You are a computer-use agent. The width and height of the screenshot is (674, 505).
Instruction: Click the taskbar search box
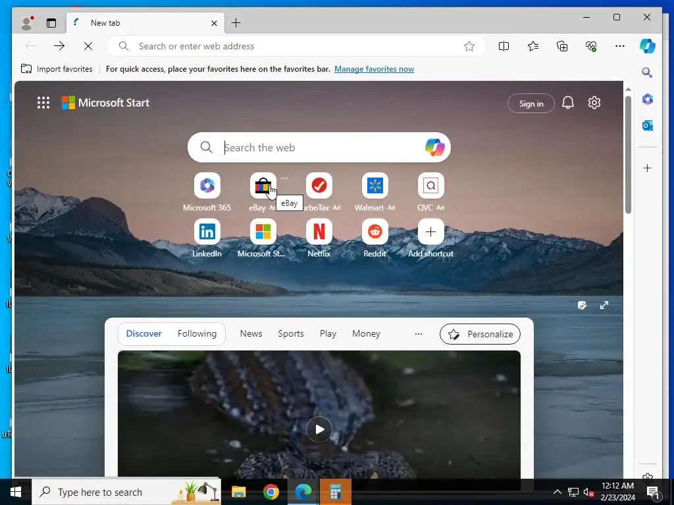click(x=126, y=492)
